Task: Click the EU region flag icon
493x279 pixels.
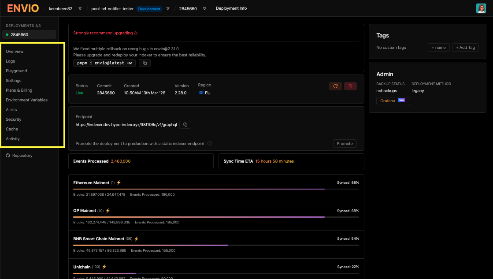Action: (201, 93)
